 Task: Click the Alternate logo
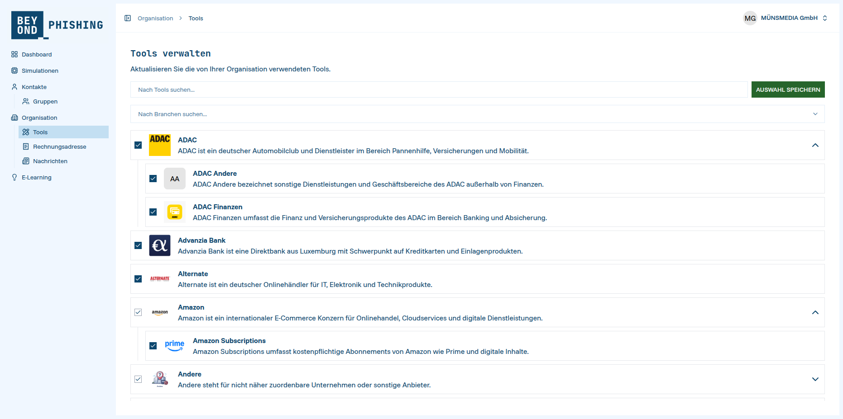coord(160,279)
